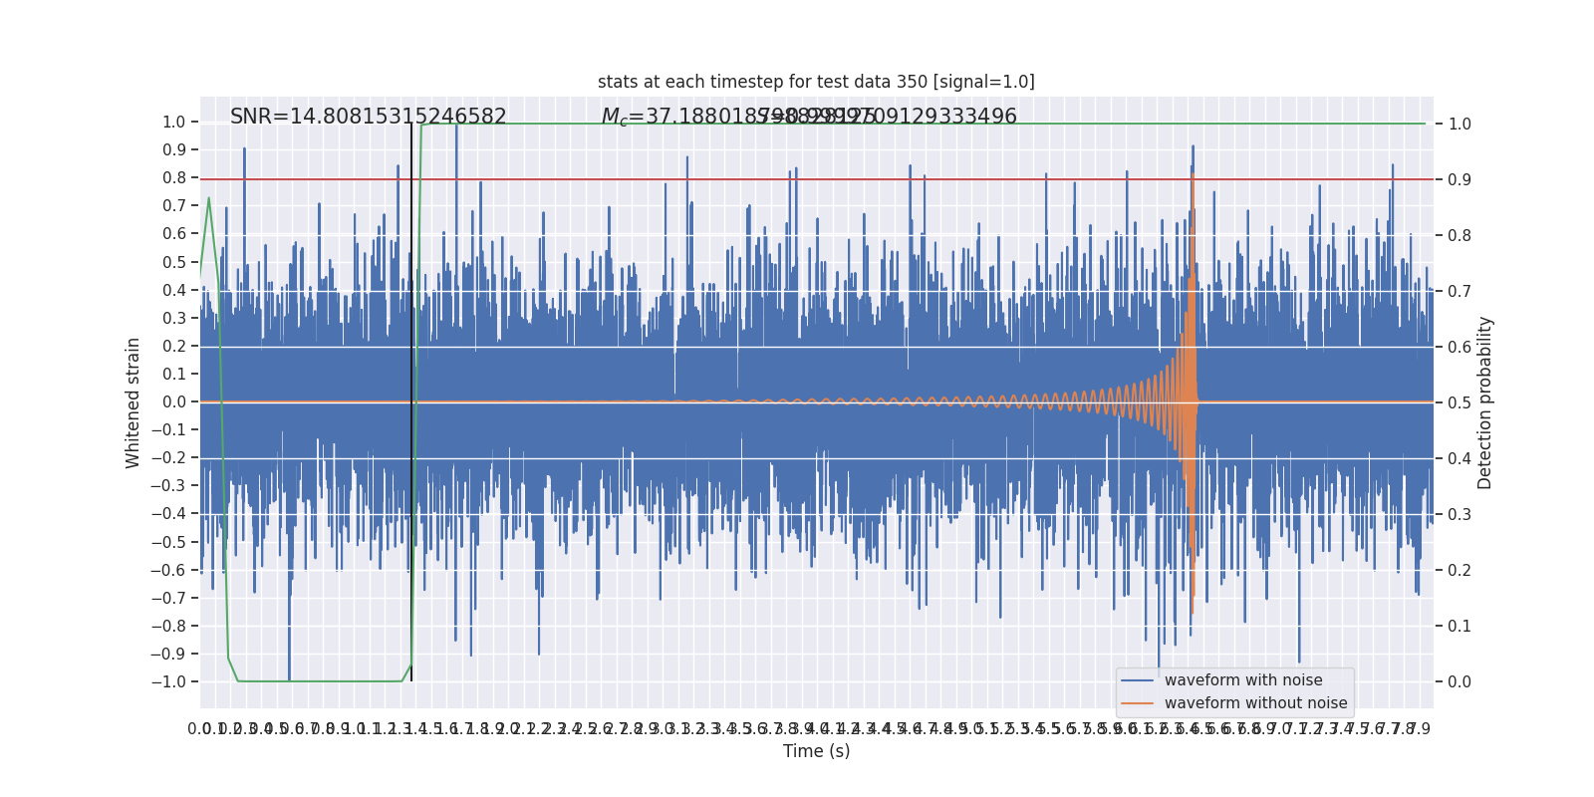Click the plot title text
Screen dimensions: 1594x797
[x=816, y=82]
